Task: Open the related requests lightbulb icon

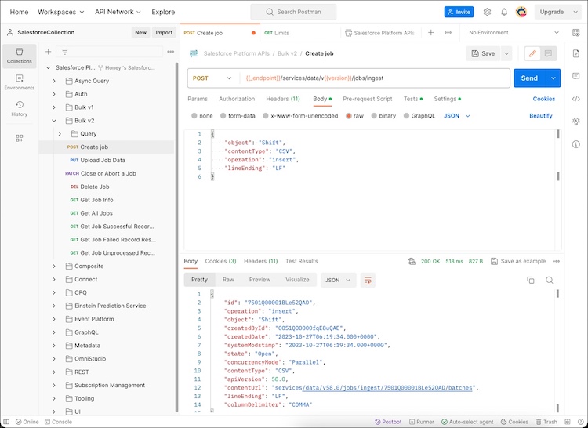Action: click(x=576, y=122)
